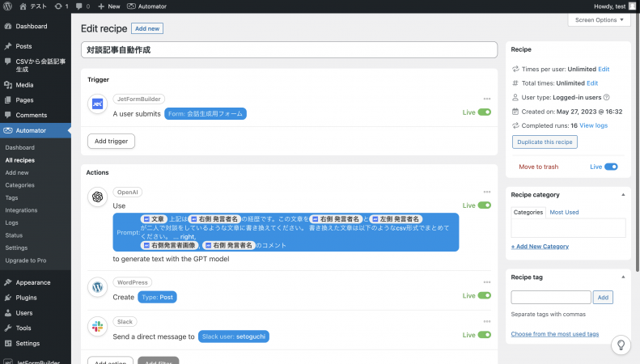Select the Categories tab

tap(528, 212)
